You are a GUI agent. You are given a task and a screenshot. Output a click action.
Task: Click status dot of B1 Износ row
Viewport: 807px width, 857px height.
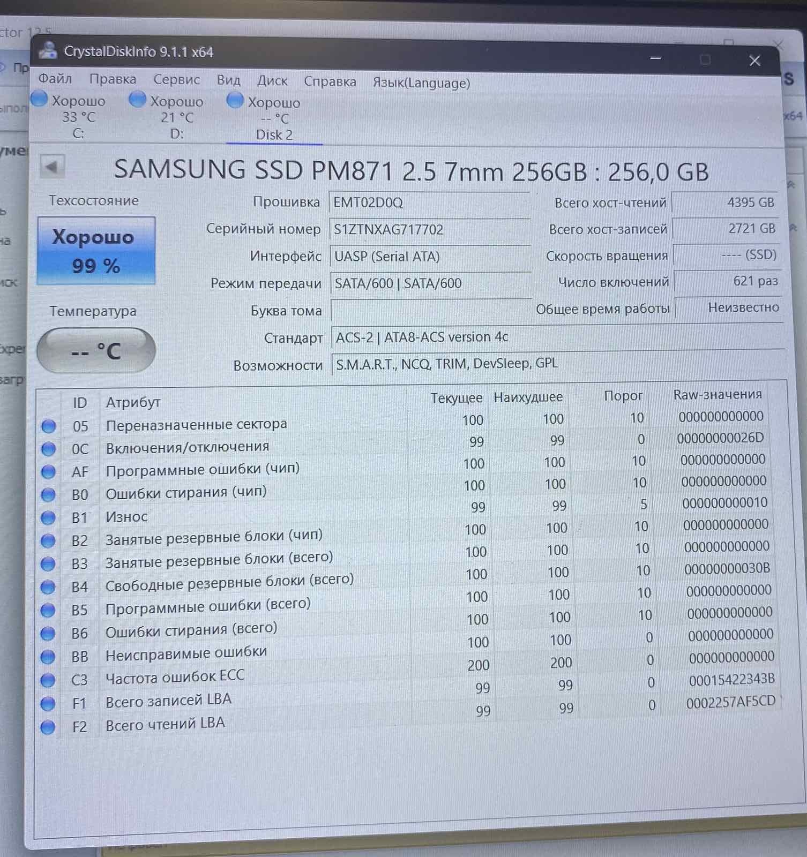(x=49, y=518)
